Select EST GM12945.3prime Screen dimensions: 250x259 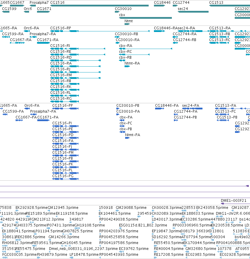click(63, 208)
